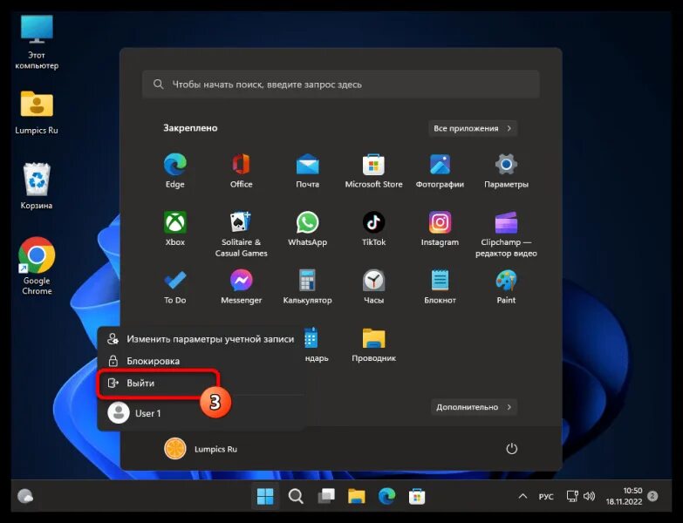Expand Все приложения list
The height and width of the screenshot is (523, 683).
[473, 128]
